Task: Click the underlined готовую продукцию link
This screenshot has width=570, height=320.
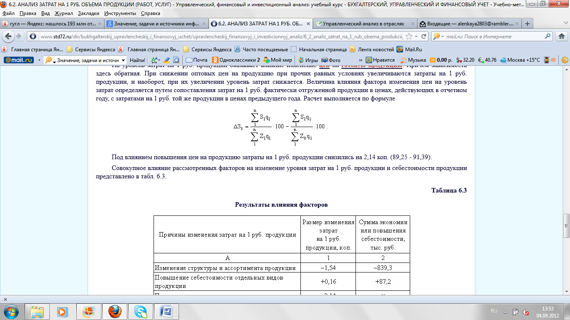Action: (x=371, y=66)
